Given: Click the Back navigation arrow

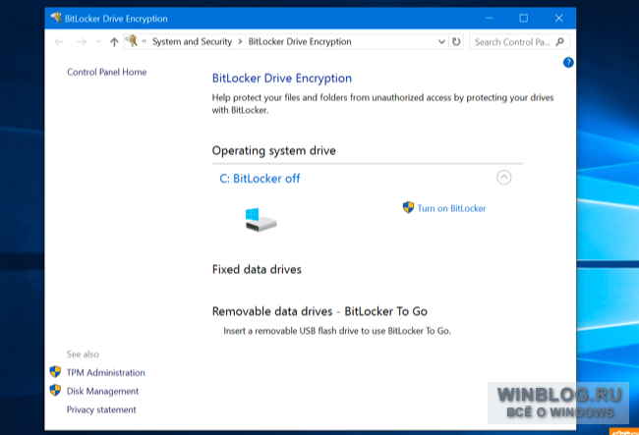Looking at the screenshot, I should coord(59,42).
